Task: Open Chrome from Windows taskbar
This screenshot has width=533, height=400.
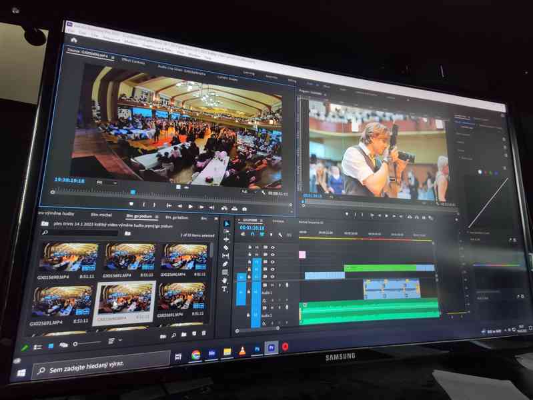Action: pos(195,355)
